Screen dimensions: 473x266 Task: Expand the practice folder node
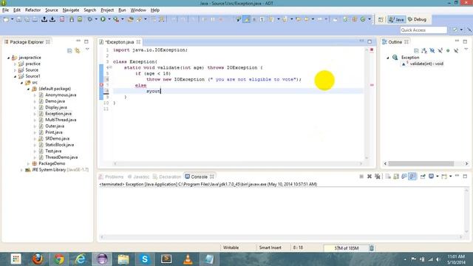(x=15, y=64)
